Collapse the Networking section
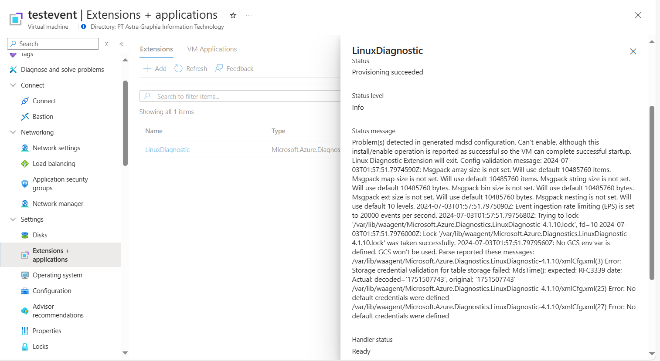Viewport: 660px width, 361px height. (x=13, y=132)
